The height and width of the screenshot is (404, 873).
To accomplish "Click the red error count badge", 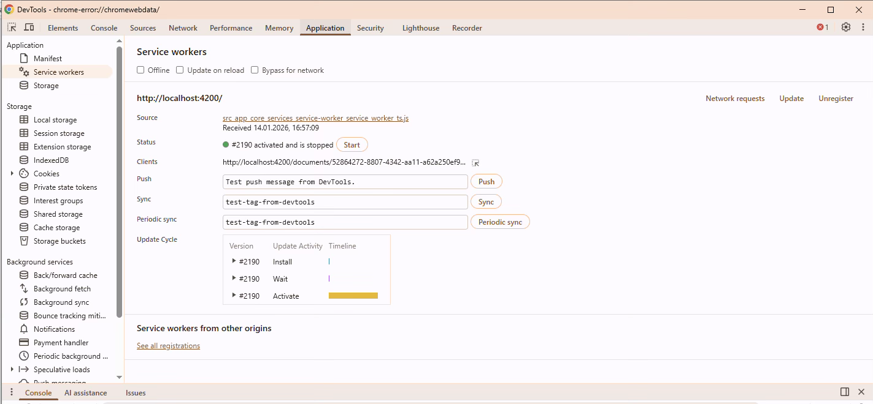I will (822, 28).
